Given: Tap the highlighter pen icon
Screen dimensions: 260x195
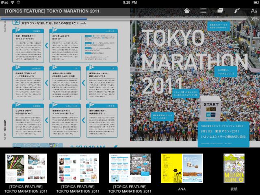Looking at the screenshot, I should 237,11.
